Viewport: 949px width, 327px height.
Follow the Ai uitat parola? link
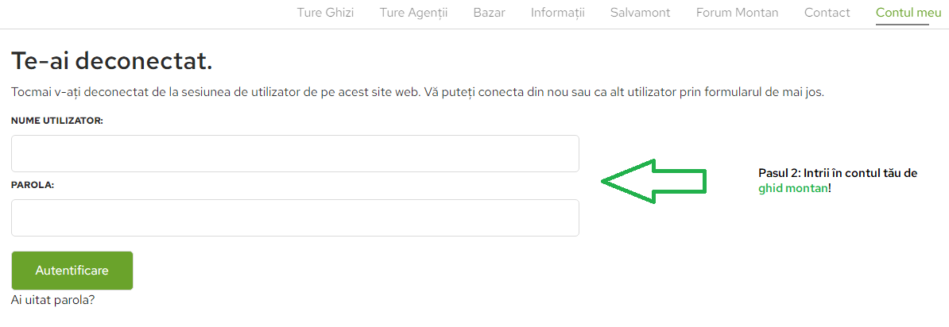point(53,301)
